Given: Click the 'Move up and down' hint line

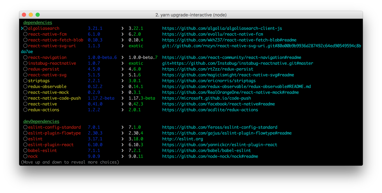Looking at the screenshot, I should (70, 162).
